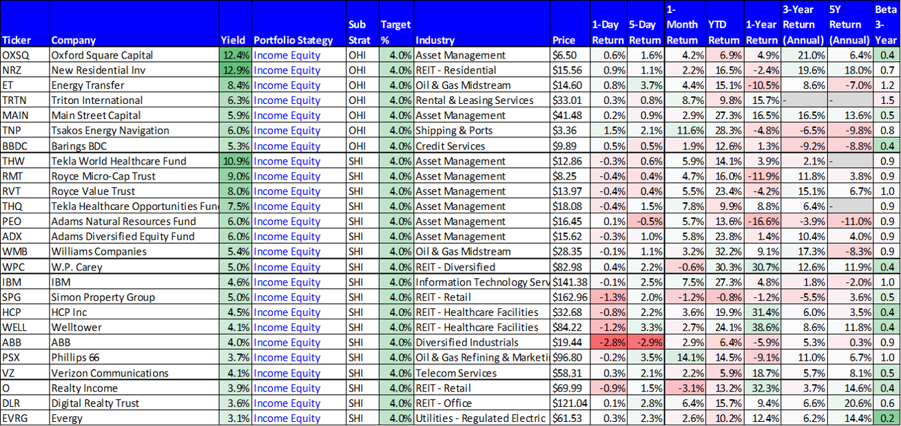Click the TRTN ticker cell
Image resolution: width=901 pixels, height=426 pixels.
[25, 100]
